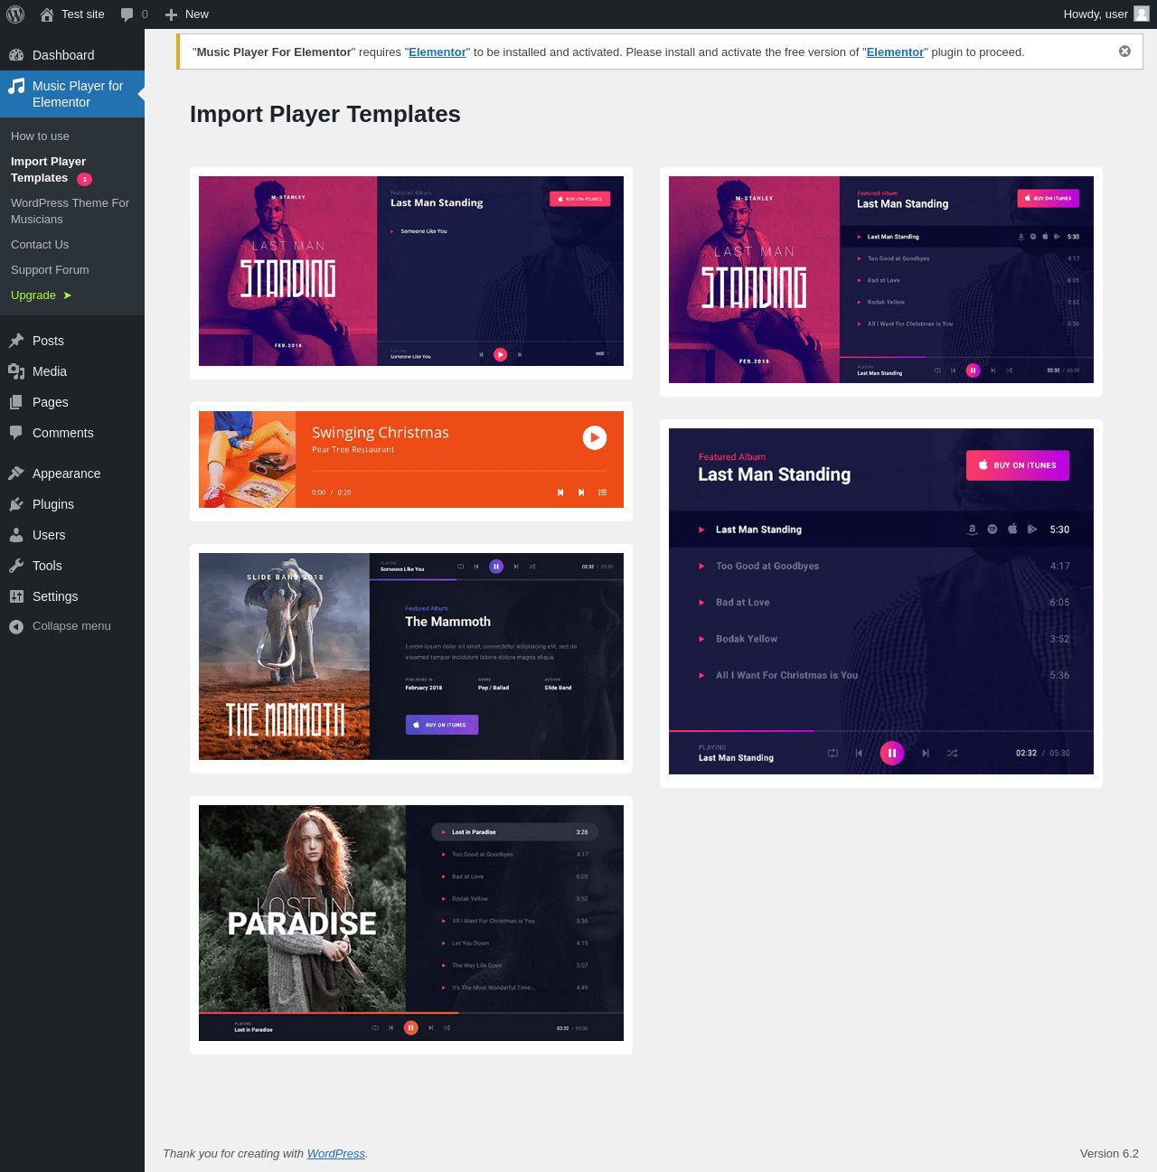
Task: Click Bodak Yellow track in large template
Action: 746,639
